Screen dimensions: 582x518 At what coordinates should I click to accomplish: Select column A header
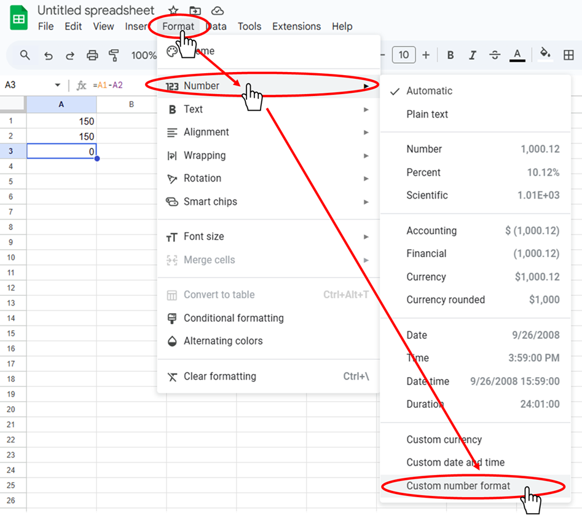tap(61, 105)
